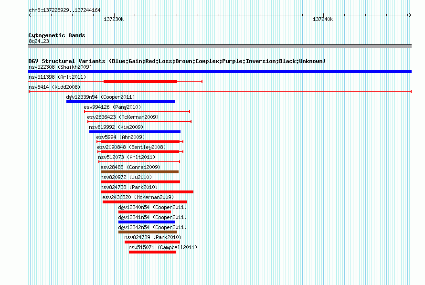Select the red nsv824738 loss bar
Viewport: 425px width, 285px height.
(147, 192)
